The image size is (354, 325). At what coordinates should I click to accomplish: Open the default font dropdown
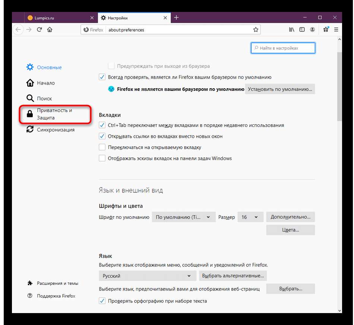click(184, 217)
